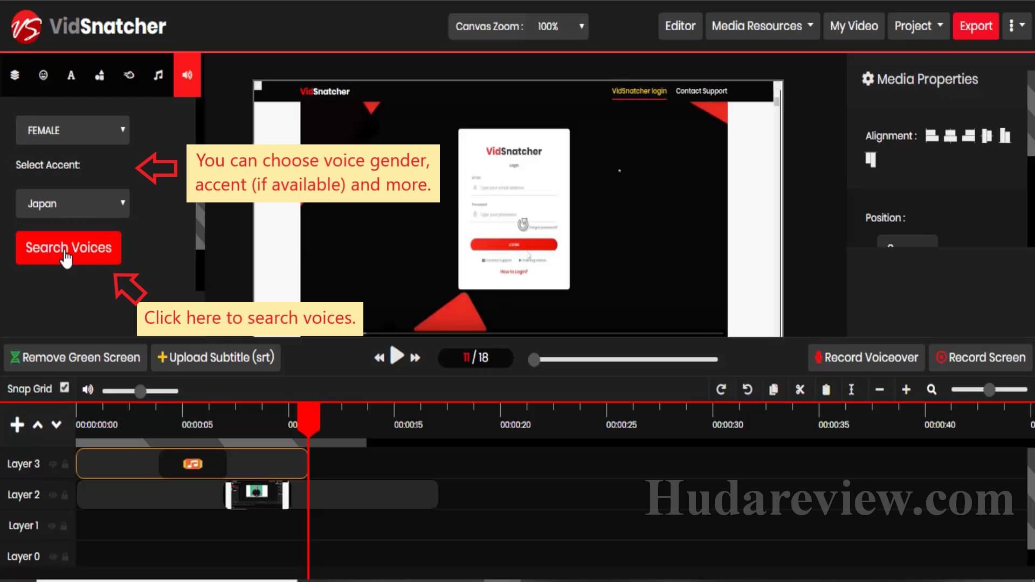Click the red timeline playhead marker
1035x582 pixels.
click(308, 419)
